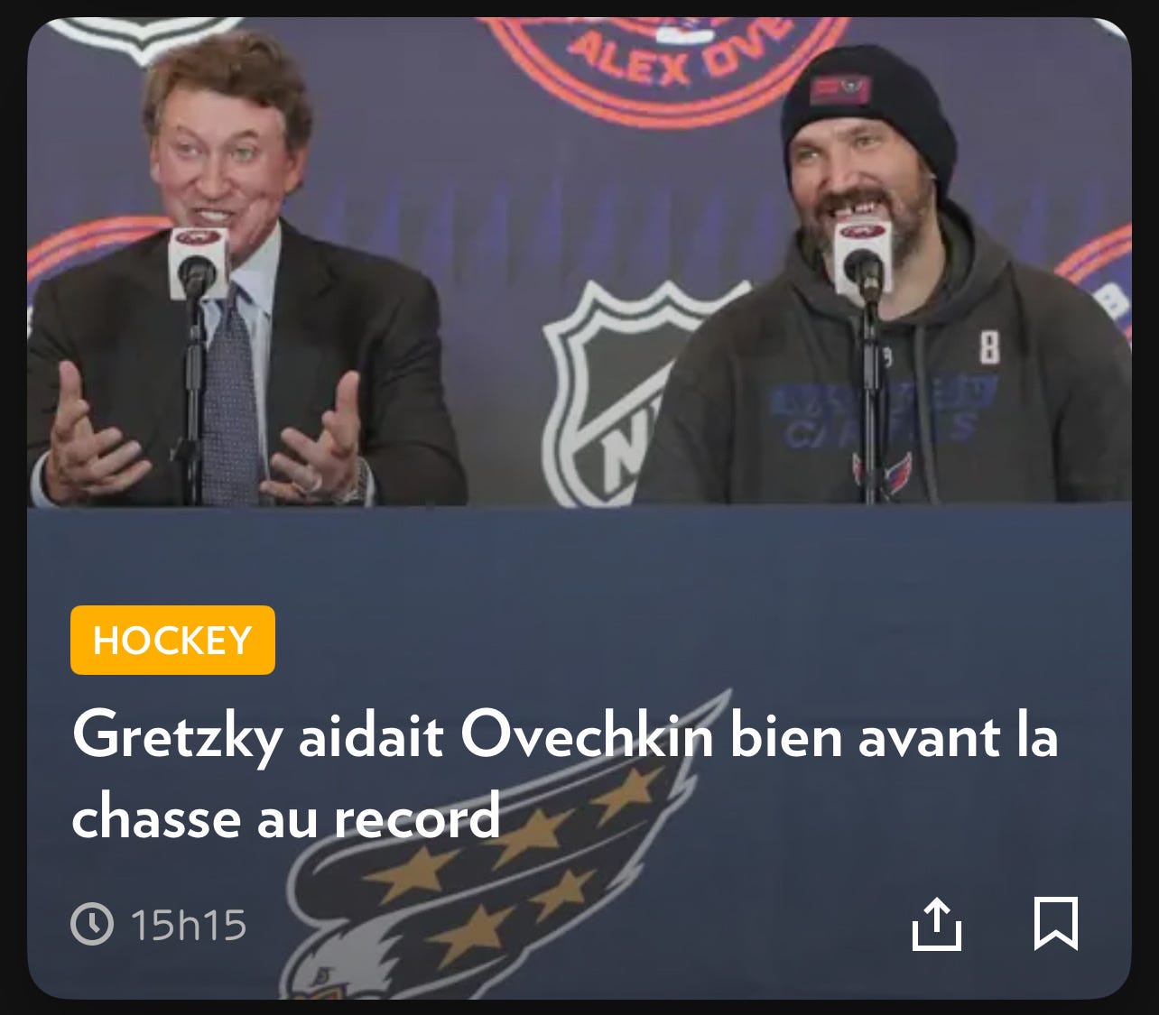Click 'chasse au record' headline text
The height and width of the screenshot is (1015, 1159).
click(x=285, y=816)
